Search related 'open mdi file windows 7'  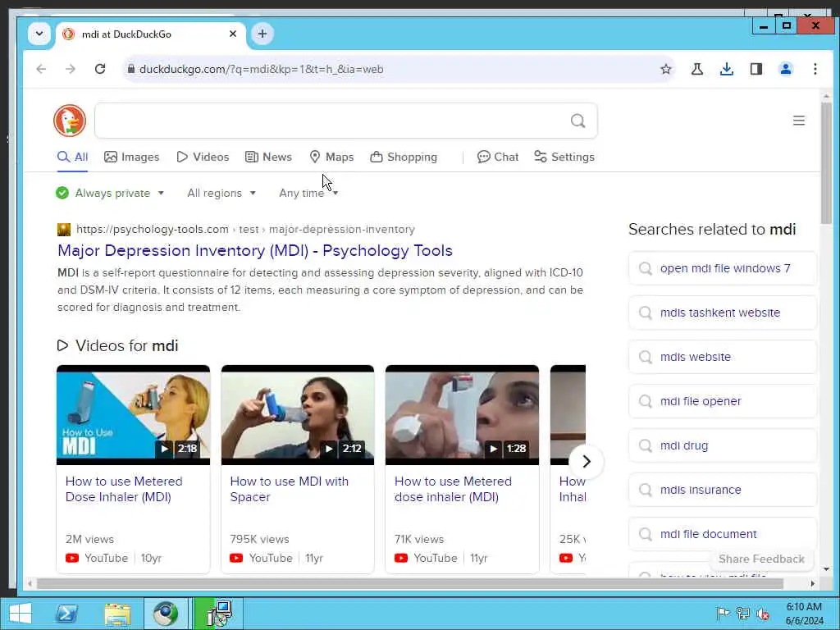(723, 268)
